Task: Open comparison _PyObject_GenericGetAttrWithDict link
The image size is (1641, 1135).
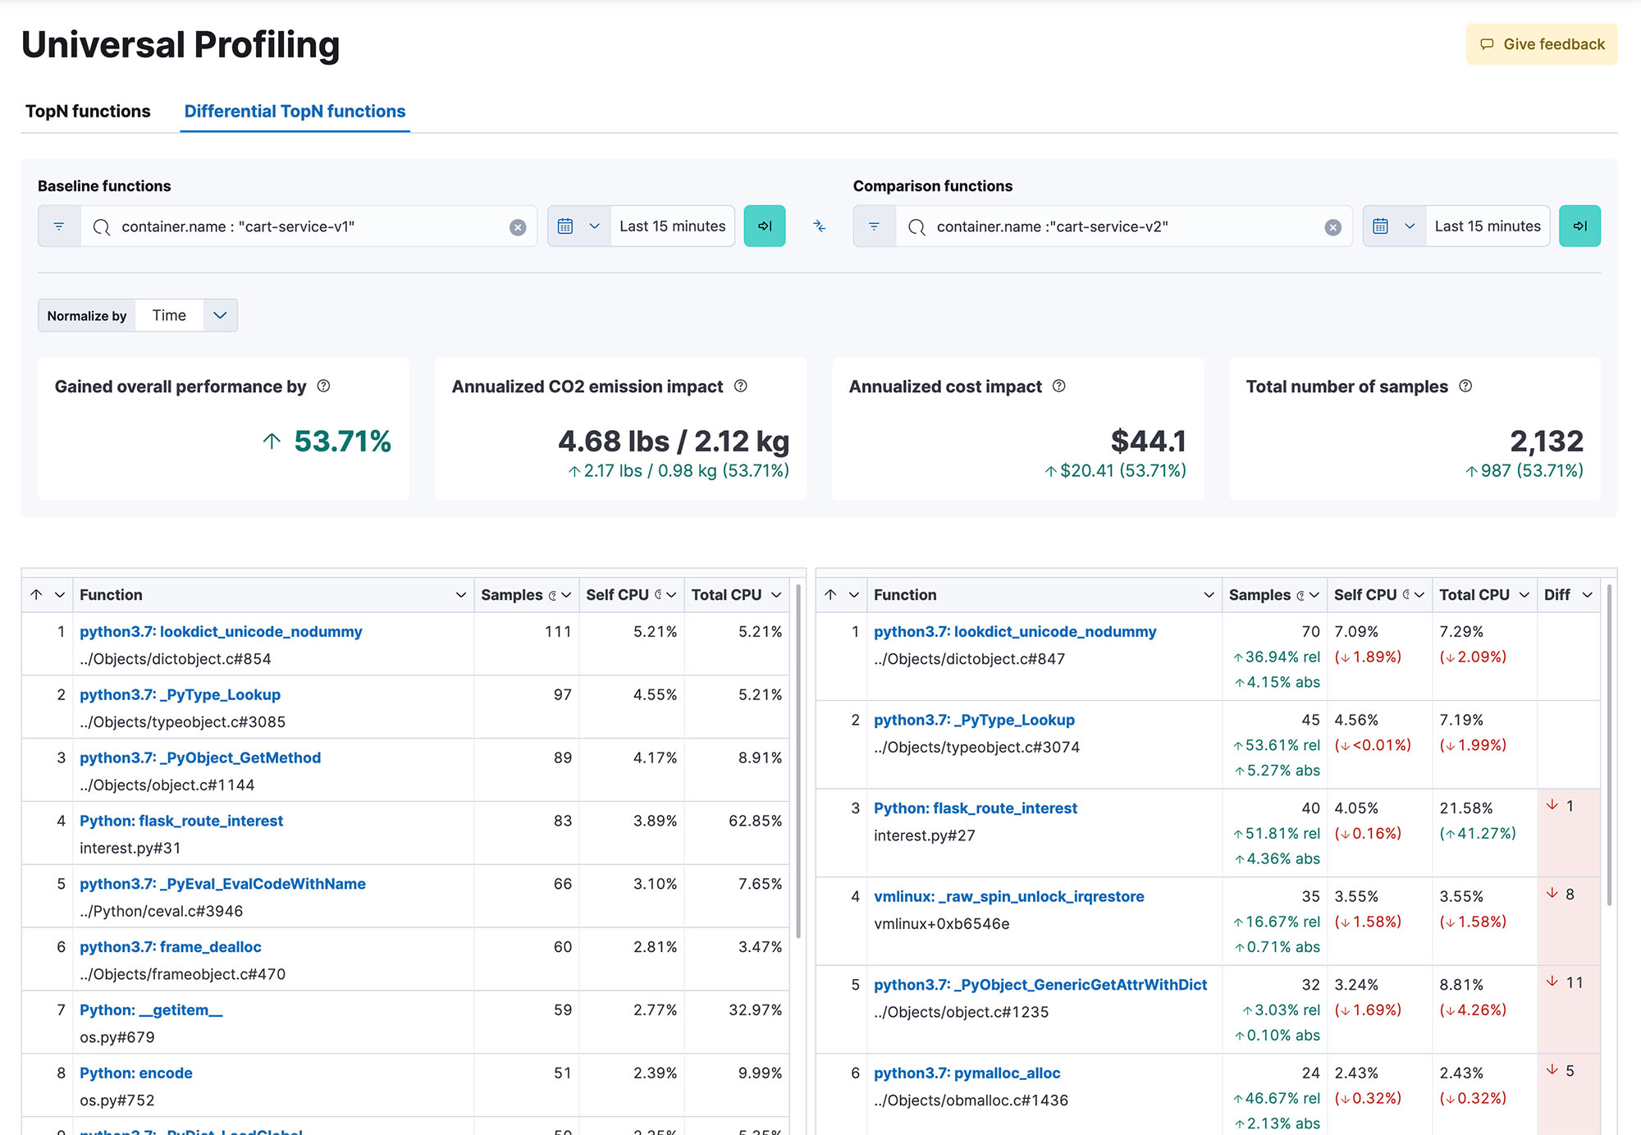Action: pos(1040,986)
